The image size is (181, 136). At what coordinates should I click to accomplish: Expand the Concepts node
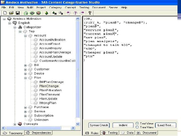tap(15, 124)
